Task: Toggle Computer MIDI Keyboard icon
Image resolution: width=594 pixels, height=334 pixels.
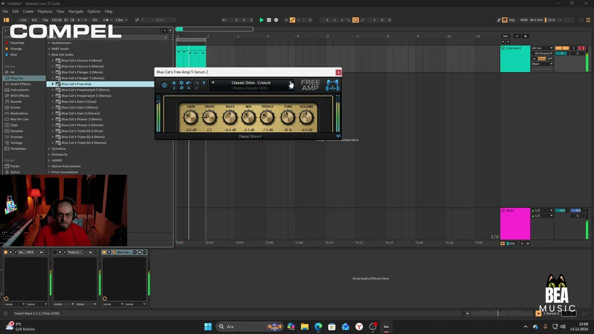Action: [x=505, y=20]
